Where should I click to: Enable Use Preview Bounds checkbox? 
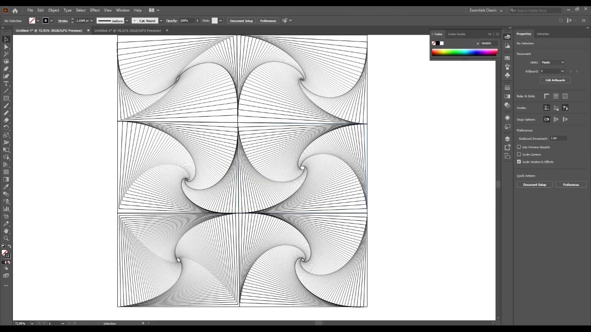[519, 147]
